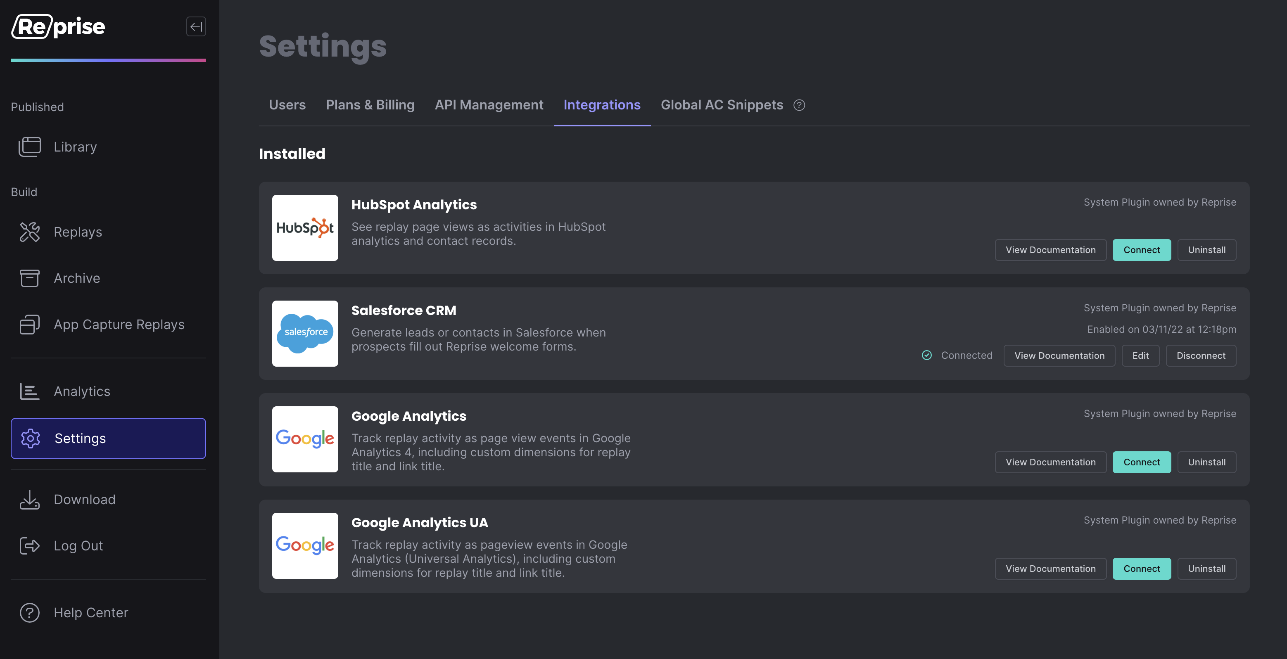
Task: Click the Analytics chart icon
Action: click(29, 391)
